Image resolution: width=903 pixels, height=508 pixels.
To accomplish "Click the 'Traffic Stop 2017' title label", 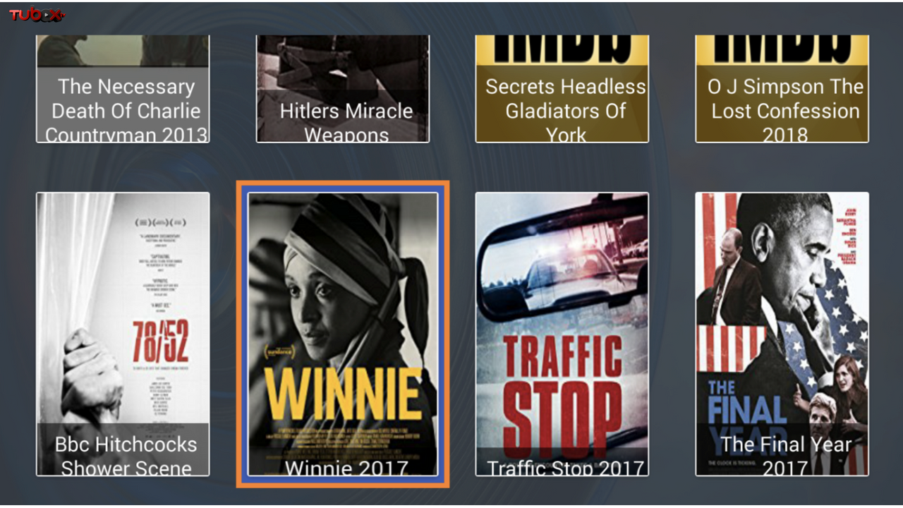I will point(566,468).
